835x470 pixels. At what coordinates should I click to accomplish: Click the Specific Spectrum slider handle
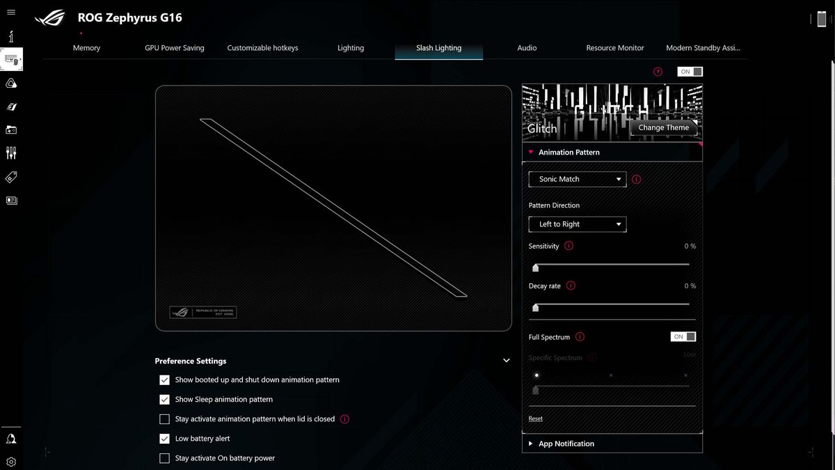point(535,390)
